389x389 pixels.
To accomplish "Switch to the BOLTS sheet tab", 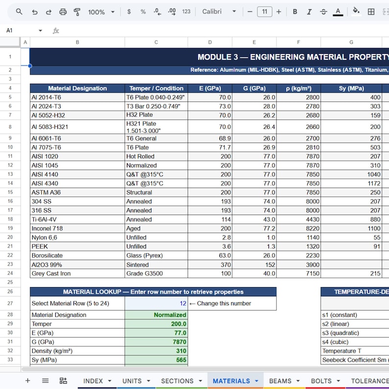I will tap(321, 381).
